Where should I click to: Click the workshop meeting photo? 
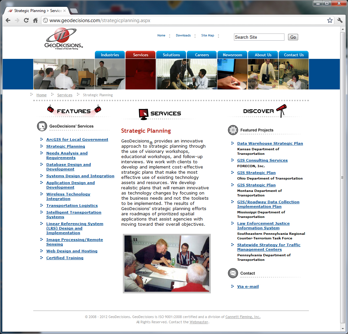167,263
